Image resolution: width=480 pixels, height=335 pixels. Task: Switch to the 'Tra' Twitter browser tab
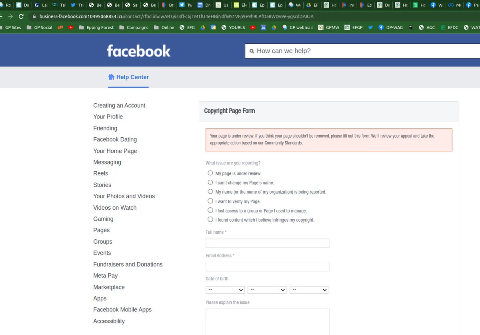point(76,5)
